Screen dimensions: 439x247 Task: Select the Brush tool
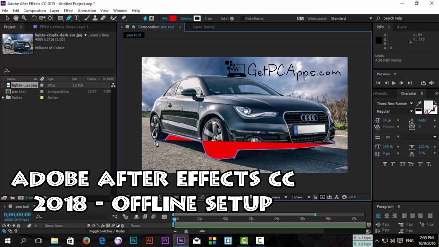[87, 18]
